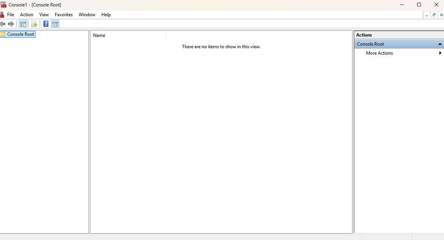Expand the More Actions submenu arrow

[440, 53]
